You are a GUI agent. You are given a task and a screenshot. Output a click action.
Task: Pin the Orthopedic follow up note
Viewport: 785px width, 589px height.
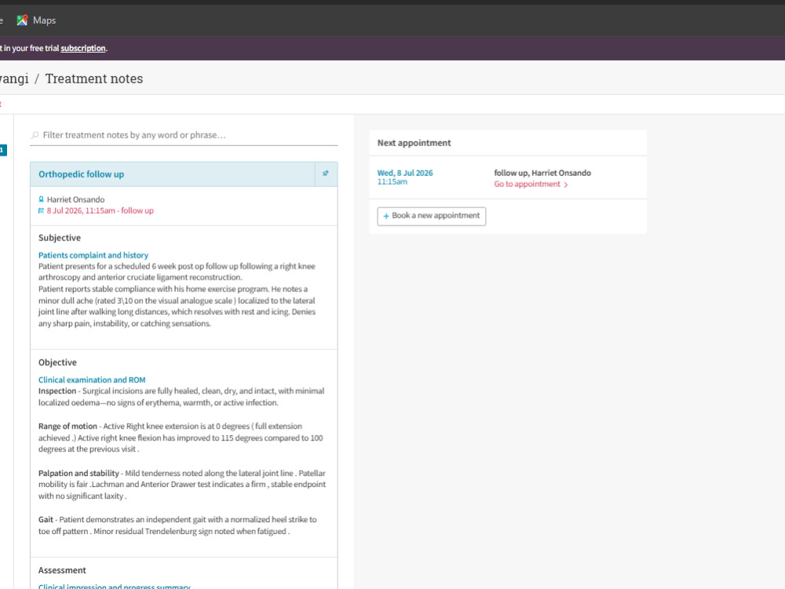(326, 174)
